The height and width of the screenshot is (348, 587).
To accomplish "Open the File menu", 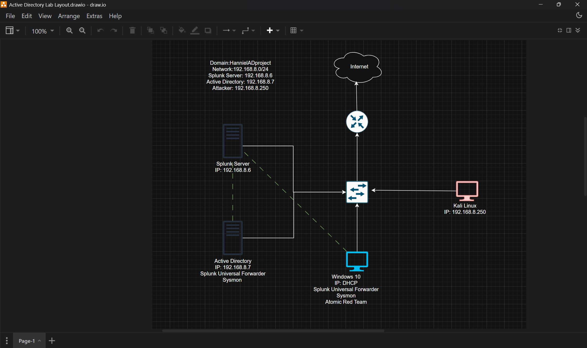I will 10,16.
